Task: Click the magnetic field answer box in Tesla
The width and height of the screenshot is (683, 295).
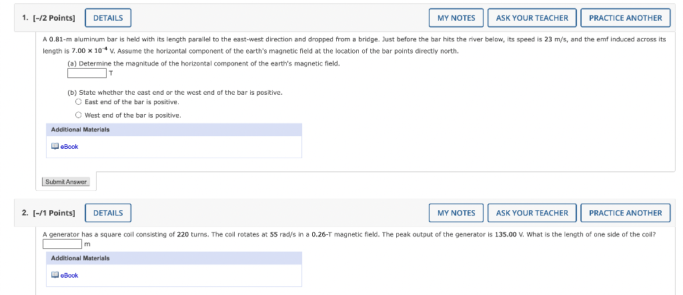Action: [87, 73]
